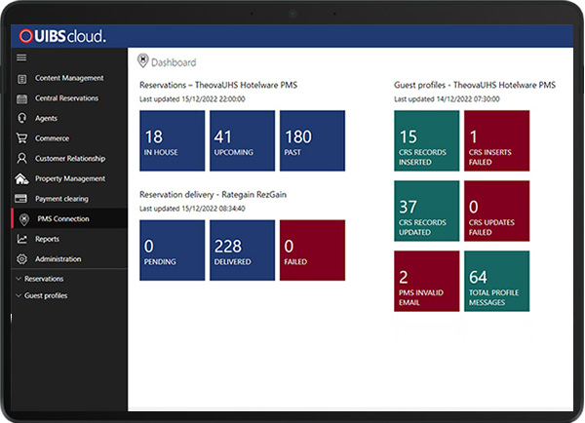Open the 41 Upcoming tile
The height and width of the screenshot is (423, 585).
click(242, 140)
